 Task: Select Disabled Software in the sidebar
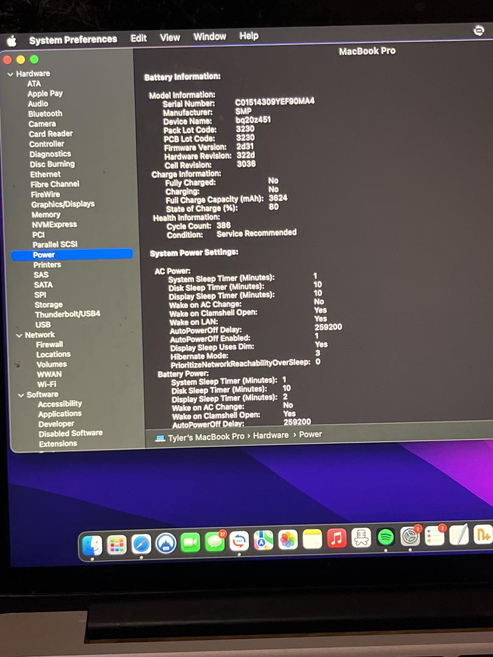tap(71, 433)
